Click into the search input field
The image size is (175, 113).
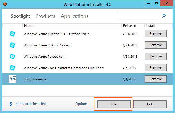[138, 16]
